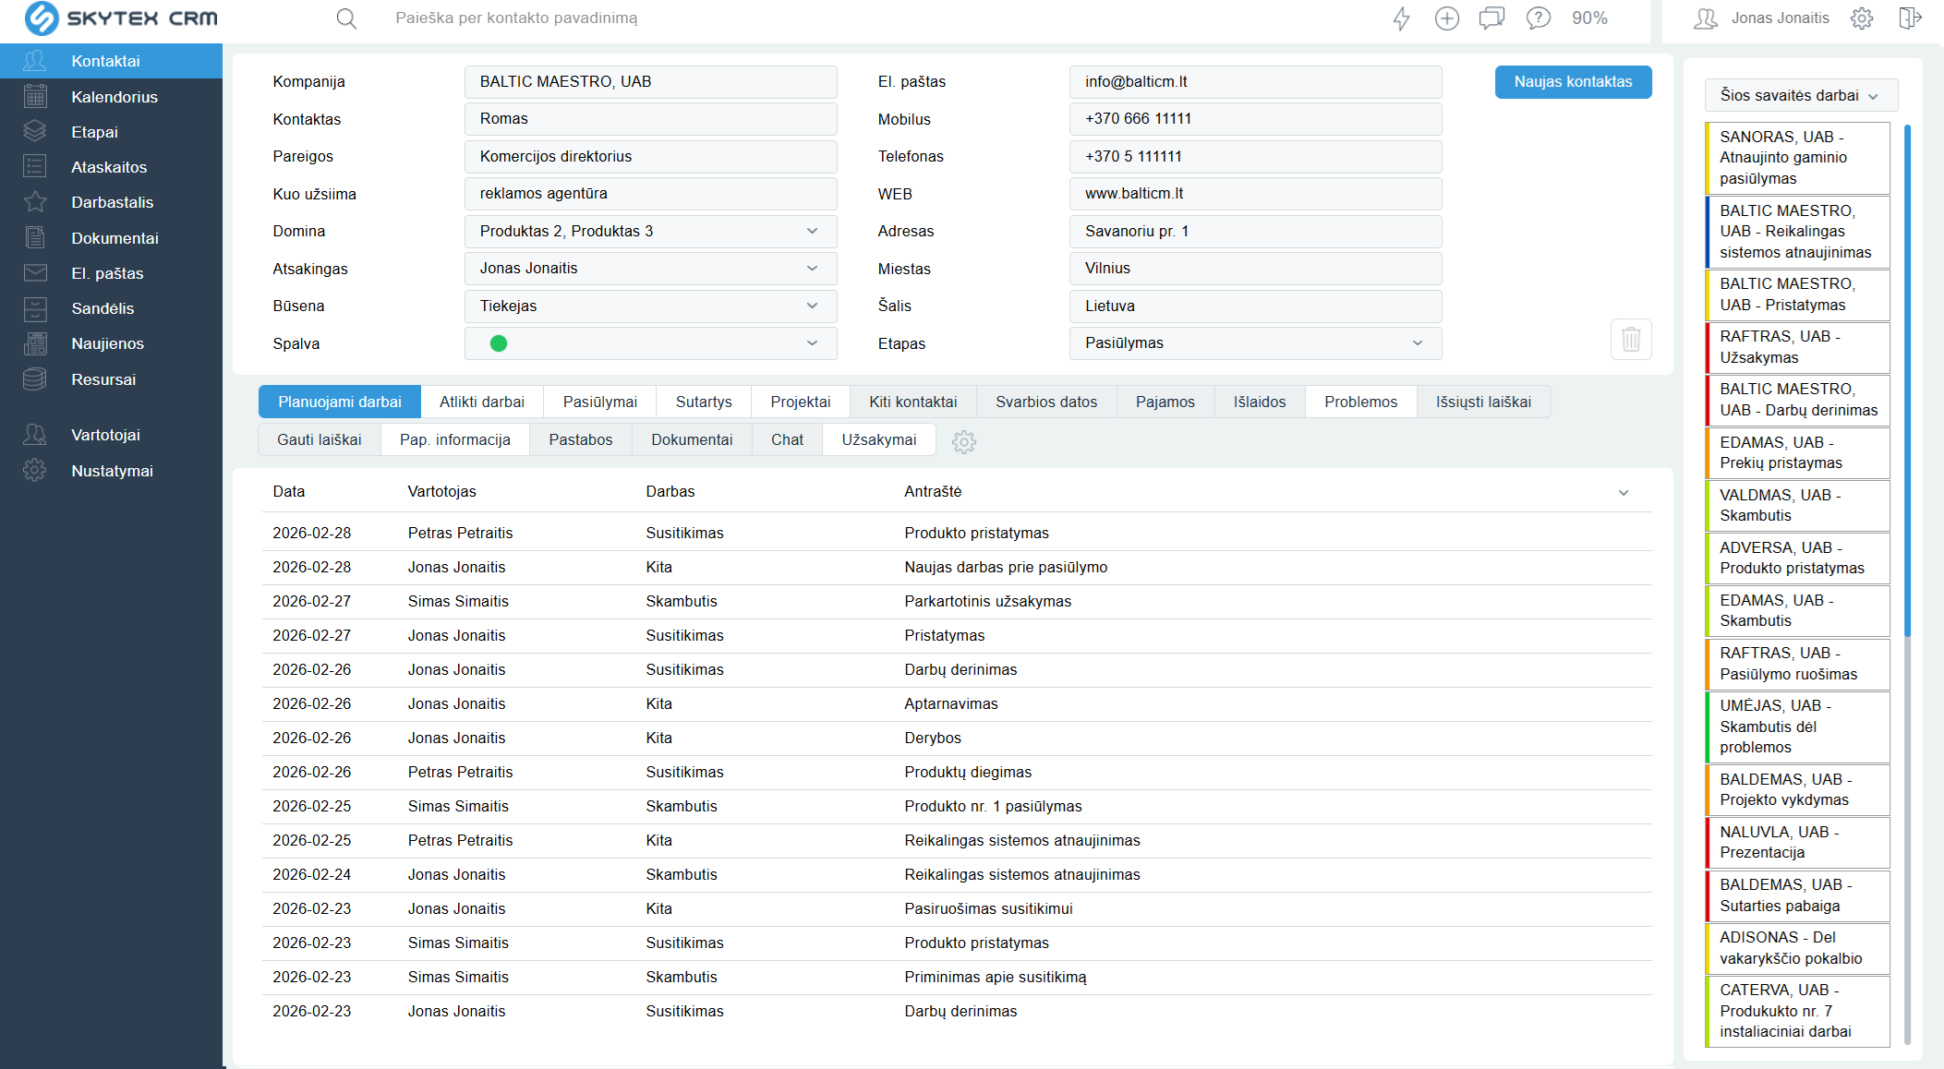This screenshot has width=1944, height=1069.
Task: Open the Pasiūlymai tab
Action: [x=600, y=402]
